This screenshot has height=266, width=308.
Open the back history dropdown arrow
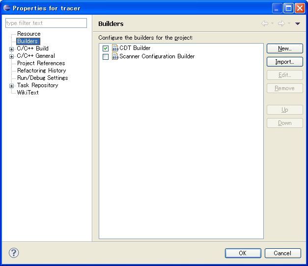(x=272, y=24)
